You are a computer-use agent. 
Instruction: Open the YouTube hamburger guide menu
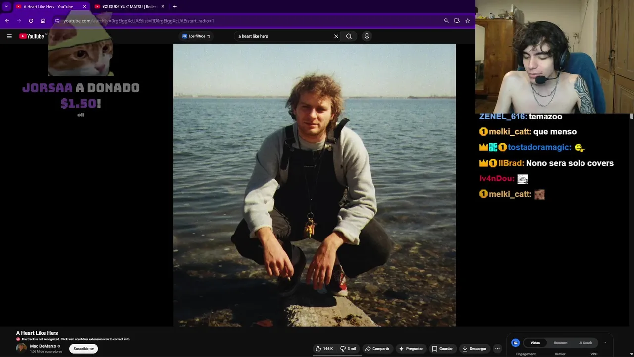pos(9,36)
